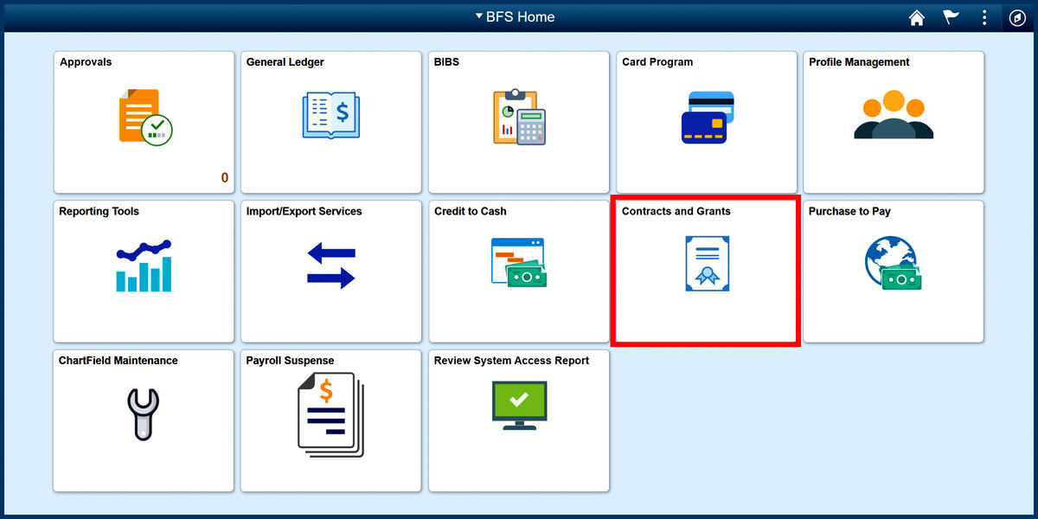Click the Home icon in header
Viewport: 1038px width, 519px height.
click(916, 17)
